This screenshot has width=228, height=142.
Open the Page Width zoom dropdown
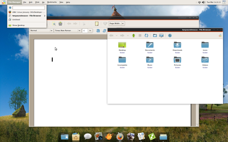[117, 23]
